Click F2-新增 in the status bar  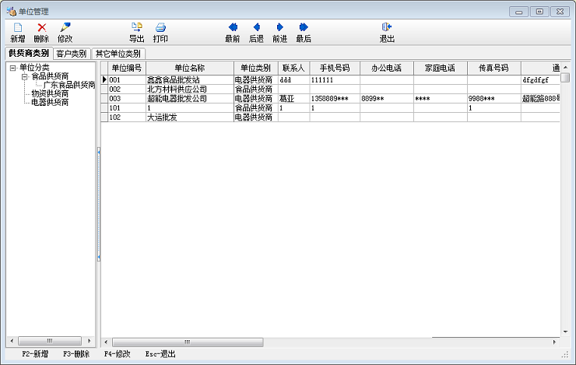(x=35, y=354)
